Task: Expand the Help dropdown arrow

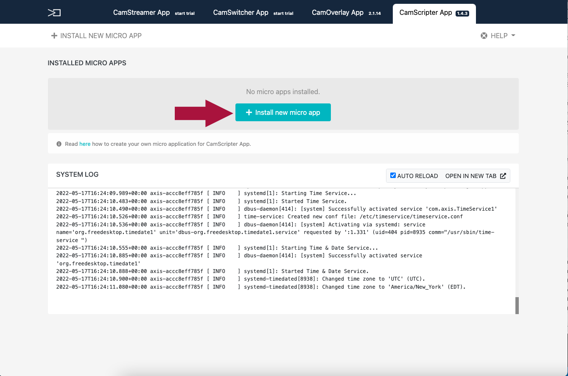Action: 513,36
